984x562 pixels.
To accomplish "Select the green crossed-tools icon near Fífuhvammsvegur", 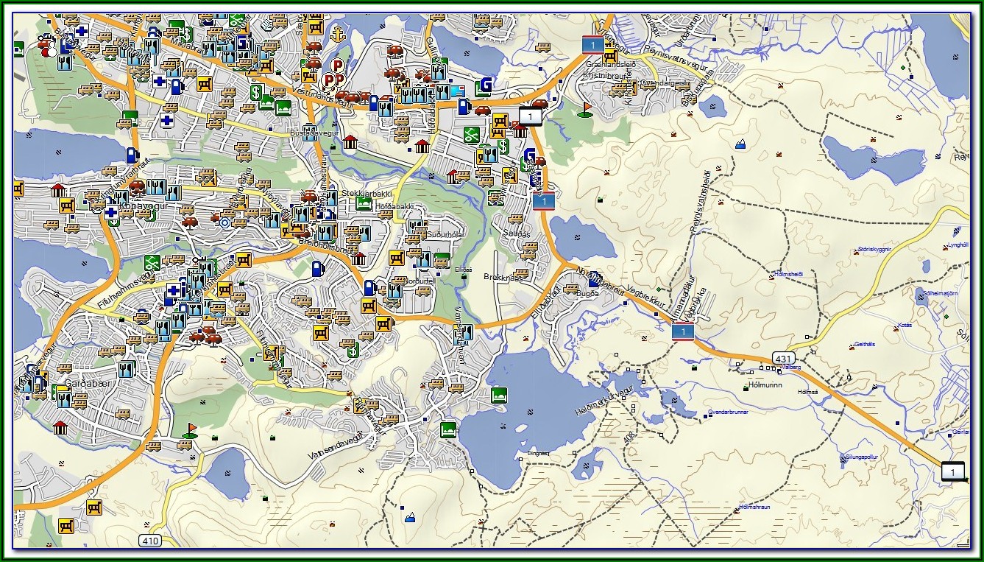I will 152,262.
